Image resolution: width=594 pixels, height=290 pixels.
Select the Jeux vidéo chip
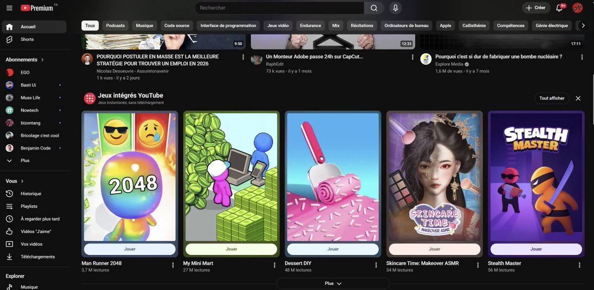278,26
